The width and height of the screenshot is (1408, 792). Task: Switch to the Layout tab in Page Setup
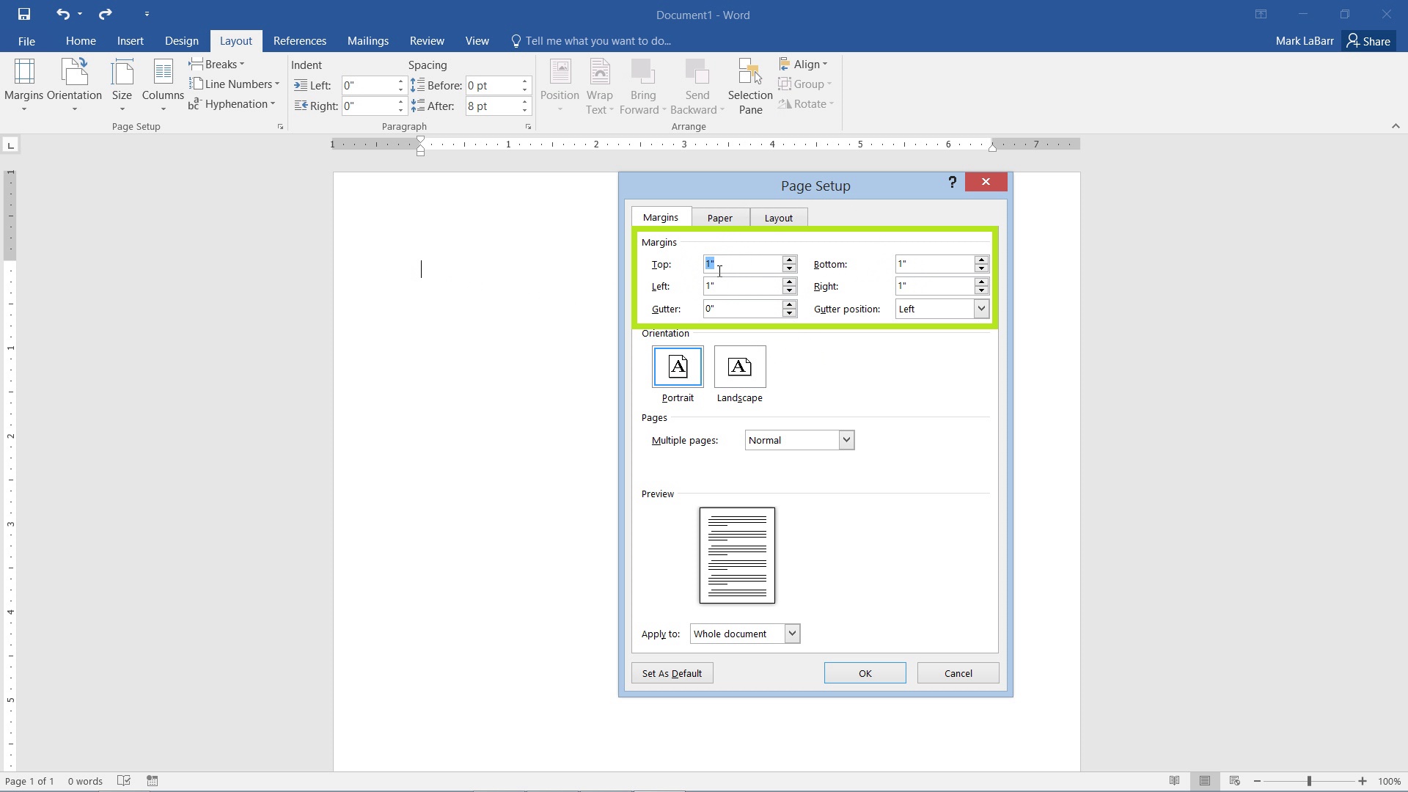coord(779,216)
